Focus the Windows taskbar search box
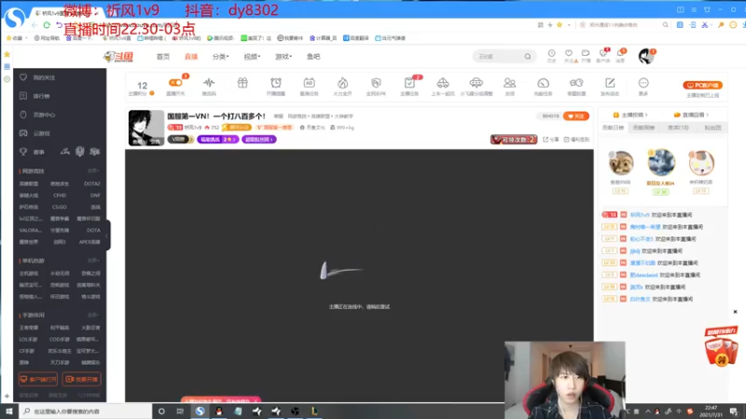746x419 pixels. point(86,412)
